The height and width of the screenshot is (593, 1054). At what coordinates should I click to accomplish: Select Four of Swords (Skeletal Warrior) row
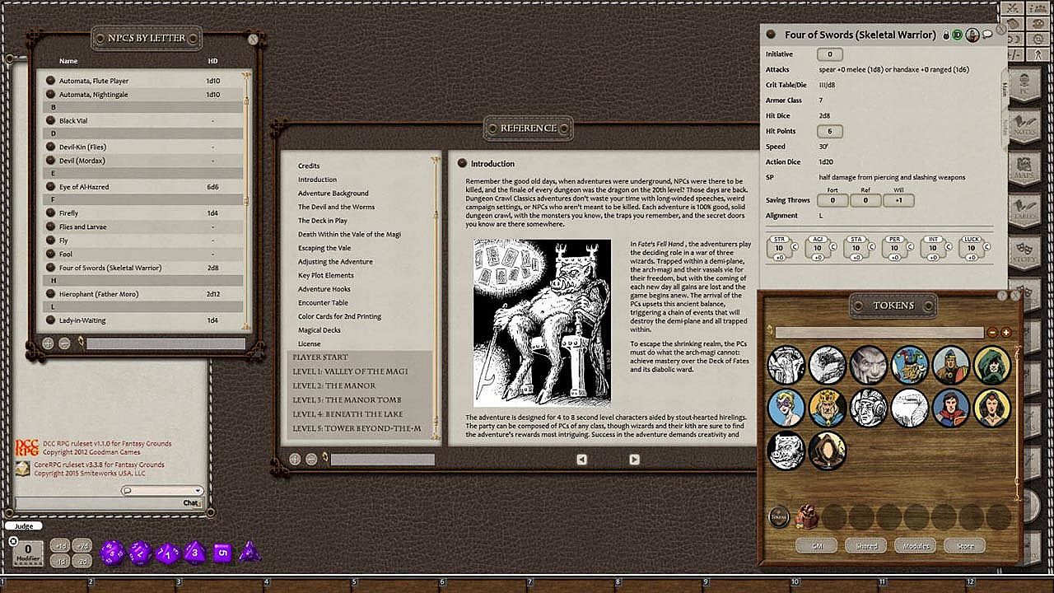click(143, 268)
